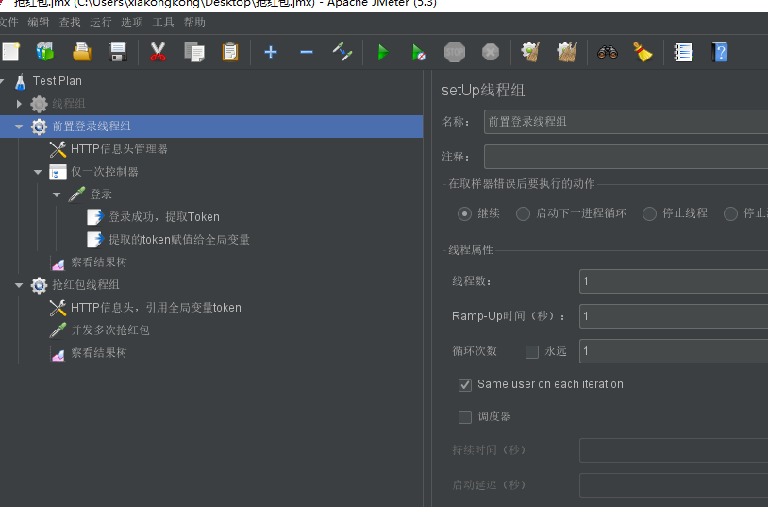Start the test with green play icon
This screenshot has height=507, width=768.
[383, 52]
